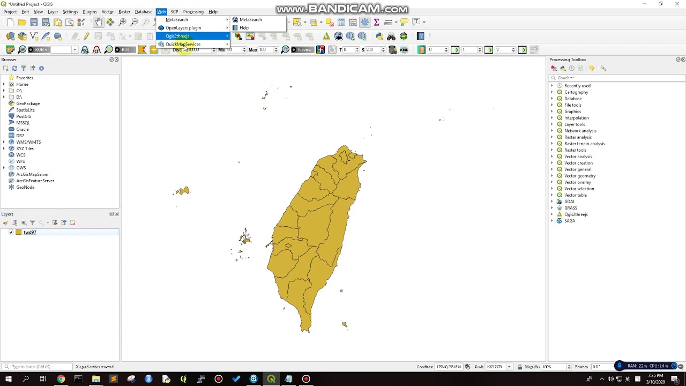Expand the C:\ drive in Browser
686x386 pixels.
point(4,91)
